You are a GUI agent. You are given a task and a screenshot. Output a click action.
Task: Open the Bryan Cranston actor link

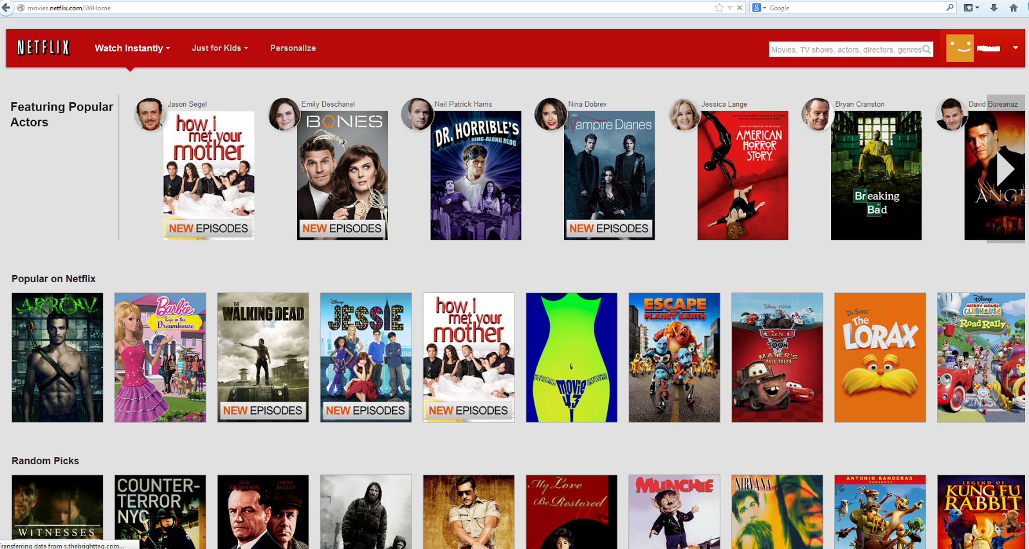pyautogui.click(x=860, y=104)
